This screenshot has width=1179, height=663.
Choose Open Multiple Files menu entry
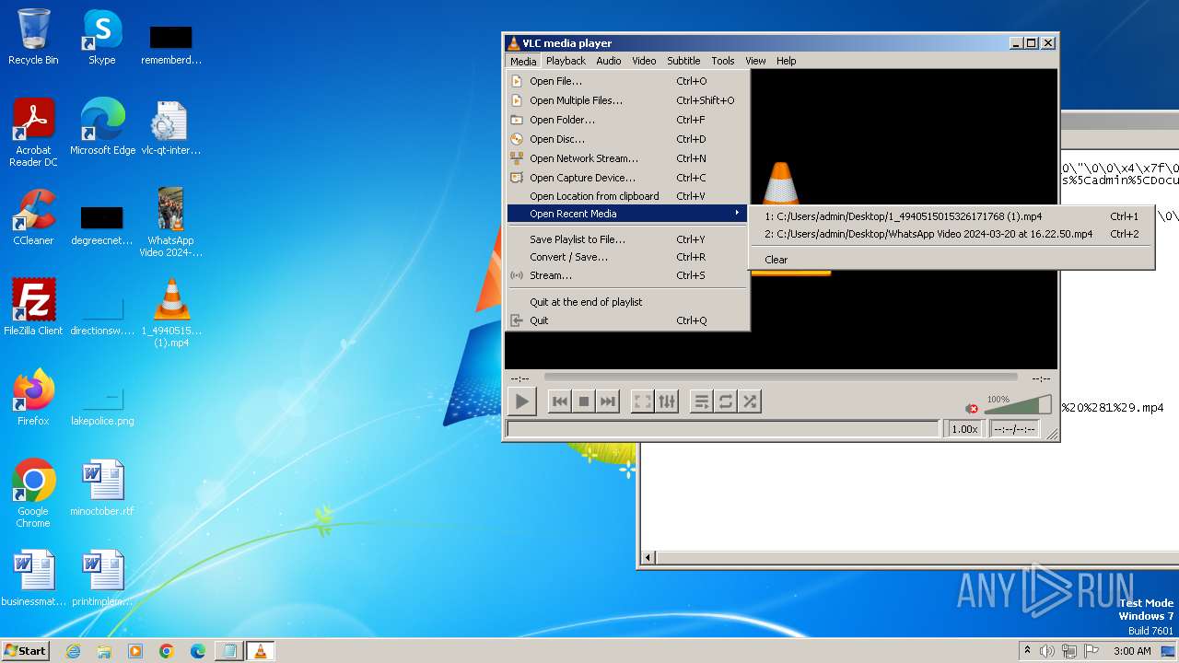point(629,100)
